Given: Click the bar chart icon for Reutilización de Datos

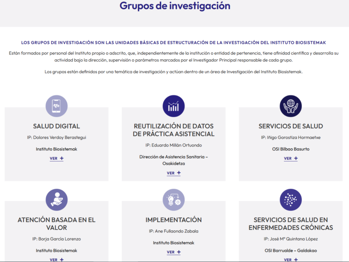Looking at the screenshot, I should click(x=174, y=106).
